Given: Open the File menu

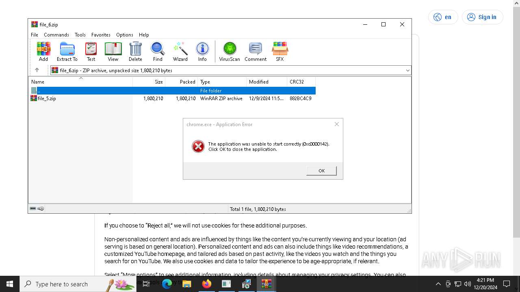Looking at the screenshot, I should click(35, 35).
